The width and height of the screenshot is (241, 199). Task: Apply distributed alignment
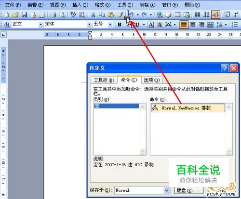pyautogui.click(x=210, y=25)
